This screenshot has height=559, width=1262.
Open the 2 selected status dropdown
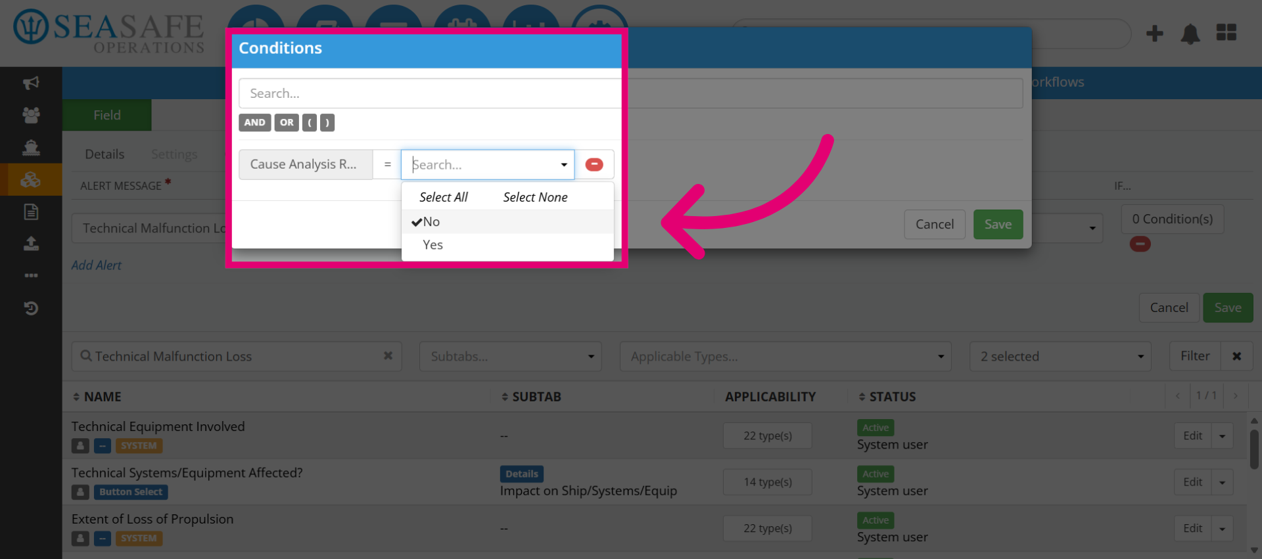[1060, 356]
